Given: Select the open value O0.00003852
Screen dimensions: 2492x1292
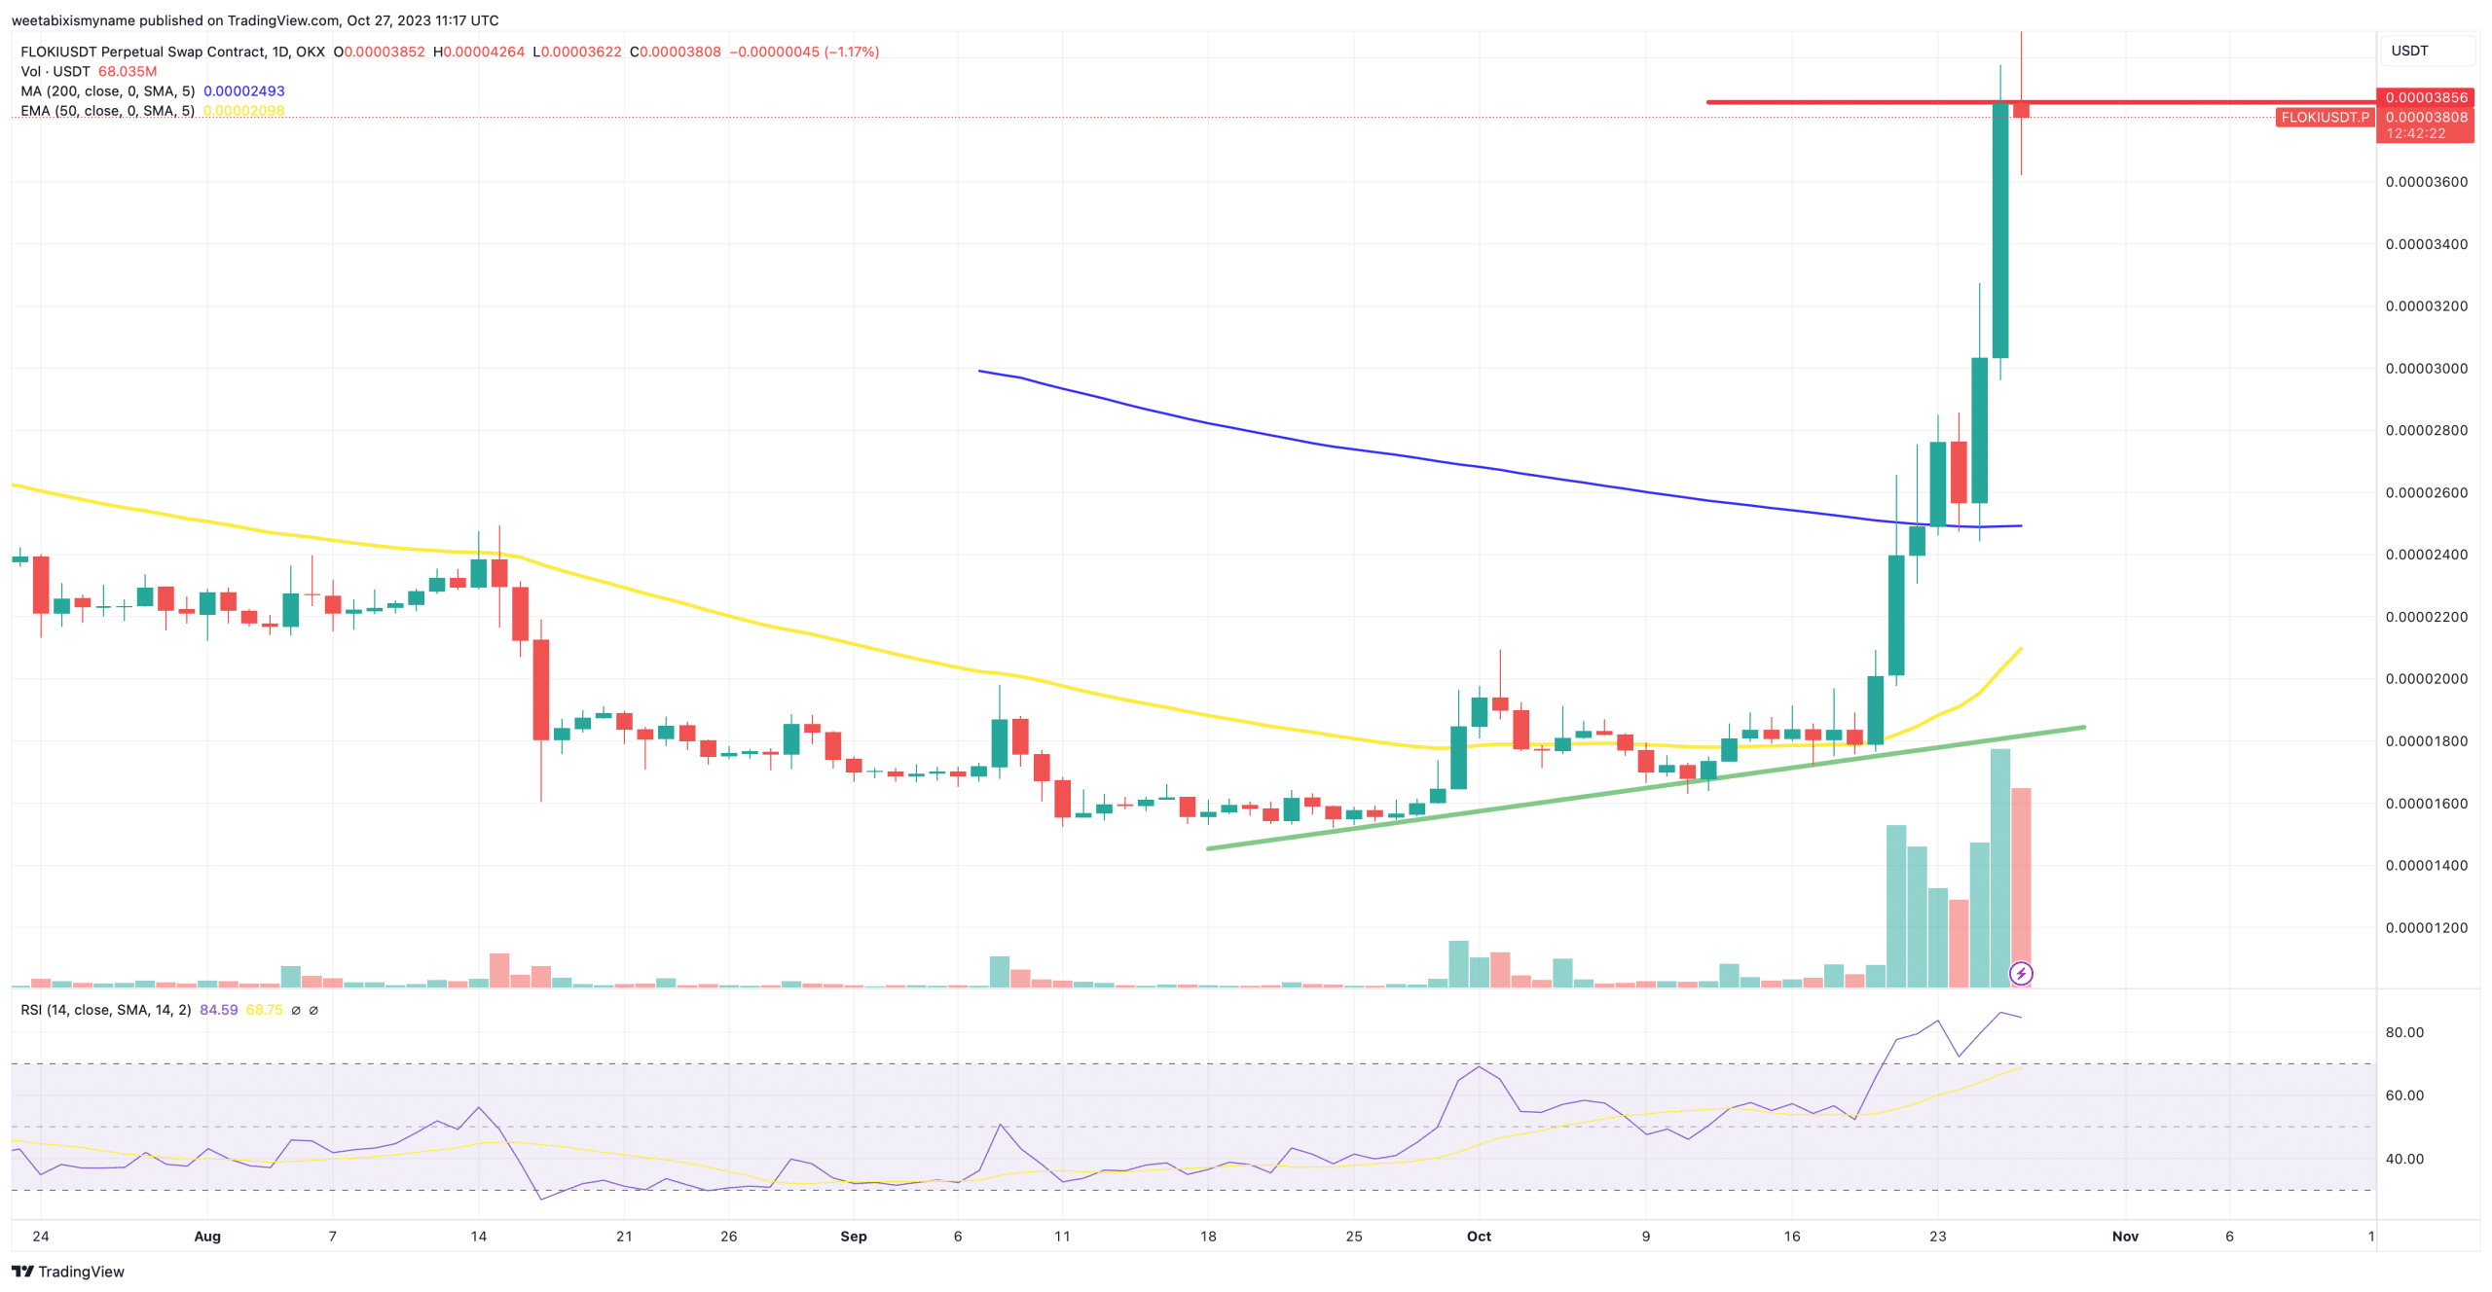Looking at the screenshot, I should (379, 52).
